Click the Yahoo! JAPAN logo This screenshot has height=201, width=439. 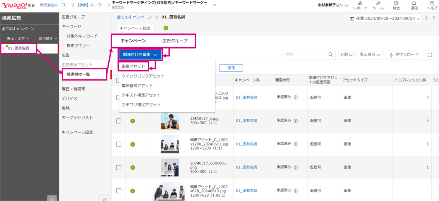[x=14, y=5]
